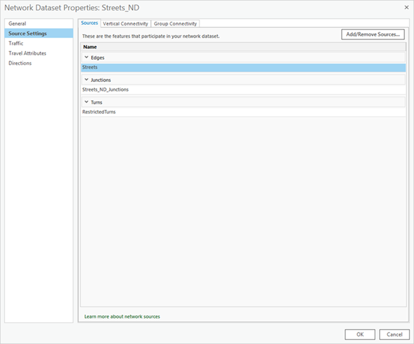
Task: Select Directions in the sidebar
Action: [x=20, y=63]
